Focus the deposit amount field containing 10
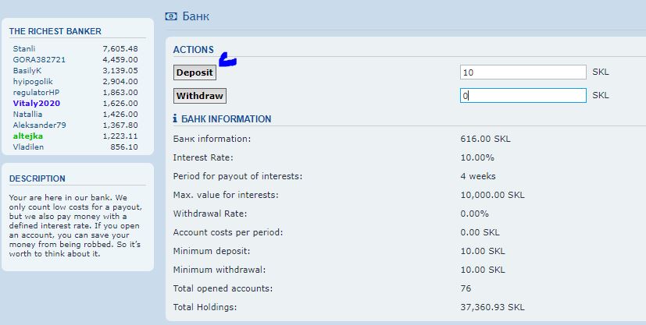Image resolution: width=646 pixels, height=325 pixels. pyautogui.click(x=523, y=72)
